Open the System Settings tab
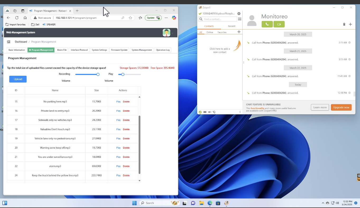The width and height of the screenshot is (360, 208). [99, 50]
